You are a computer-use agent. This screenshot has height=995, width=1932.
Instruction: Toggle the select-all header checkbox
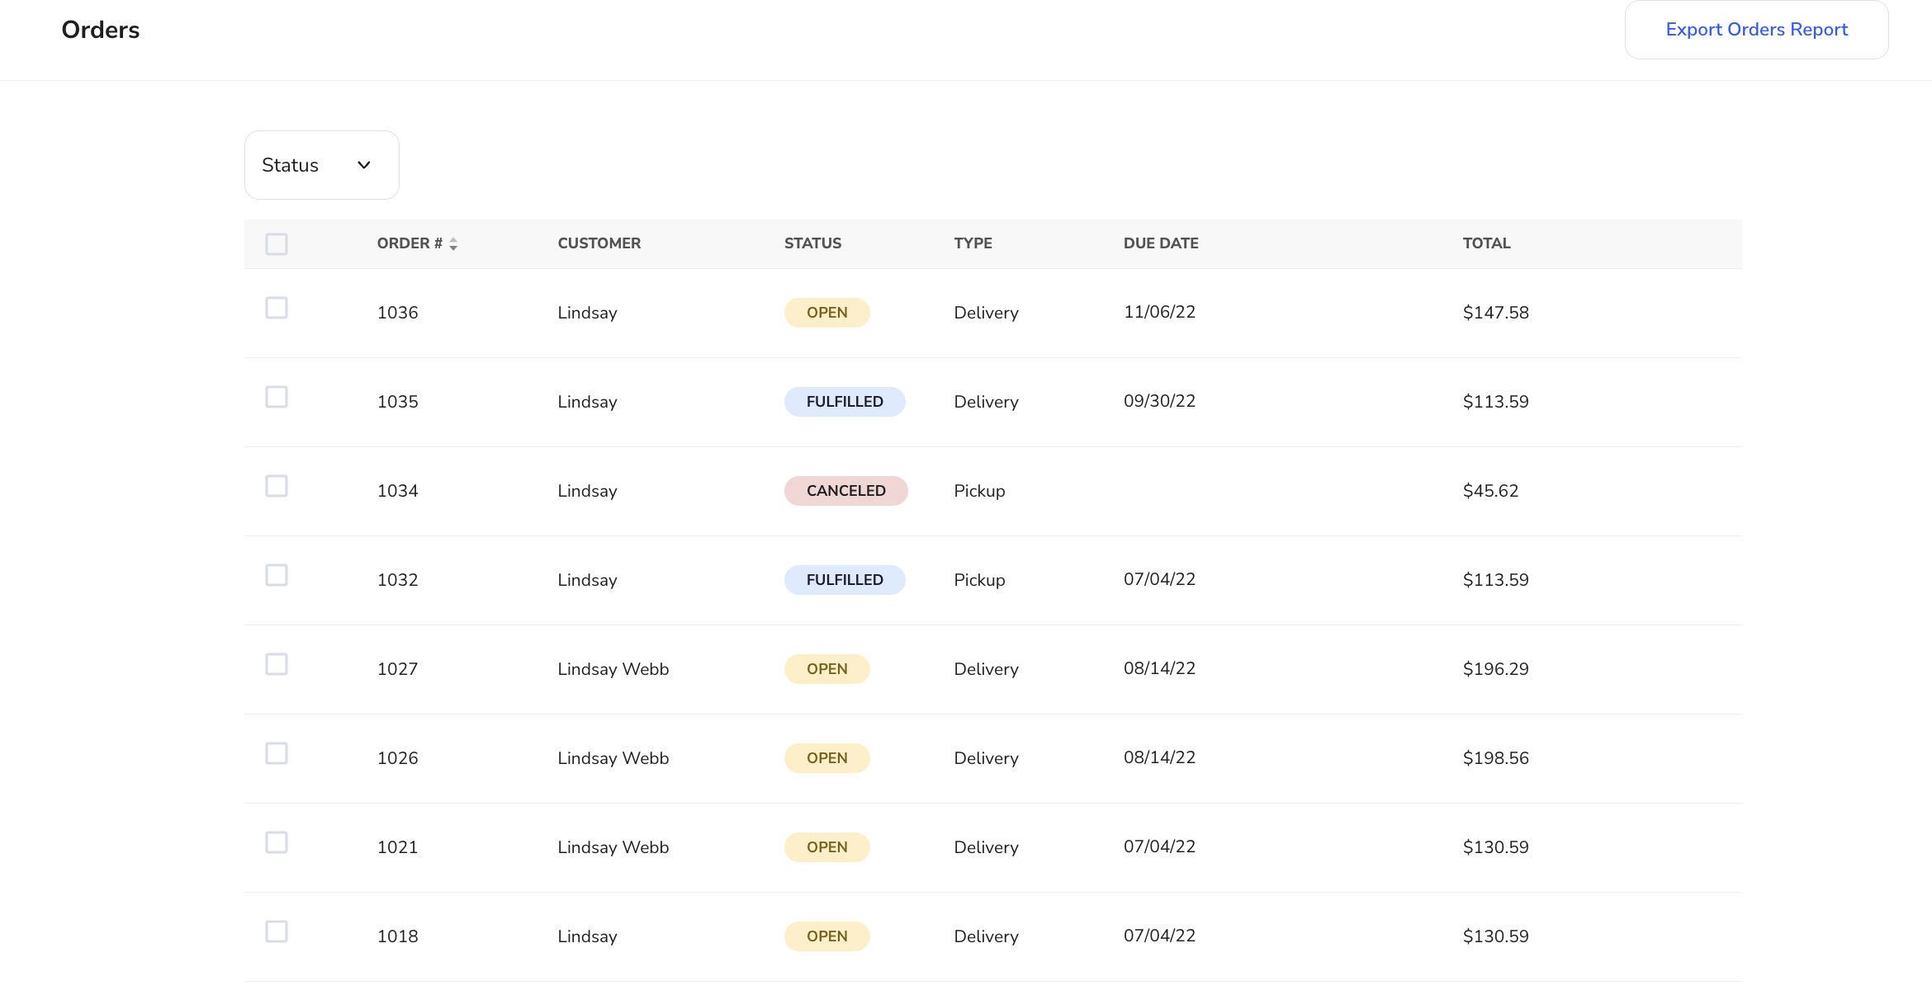pos(277,244)
